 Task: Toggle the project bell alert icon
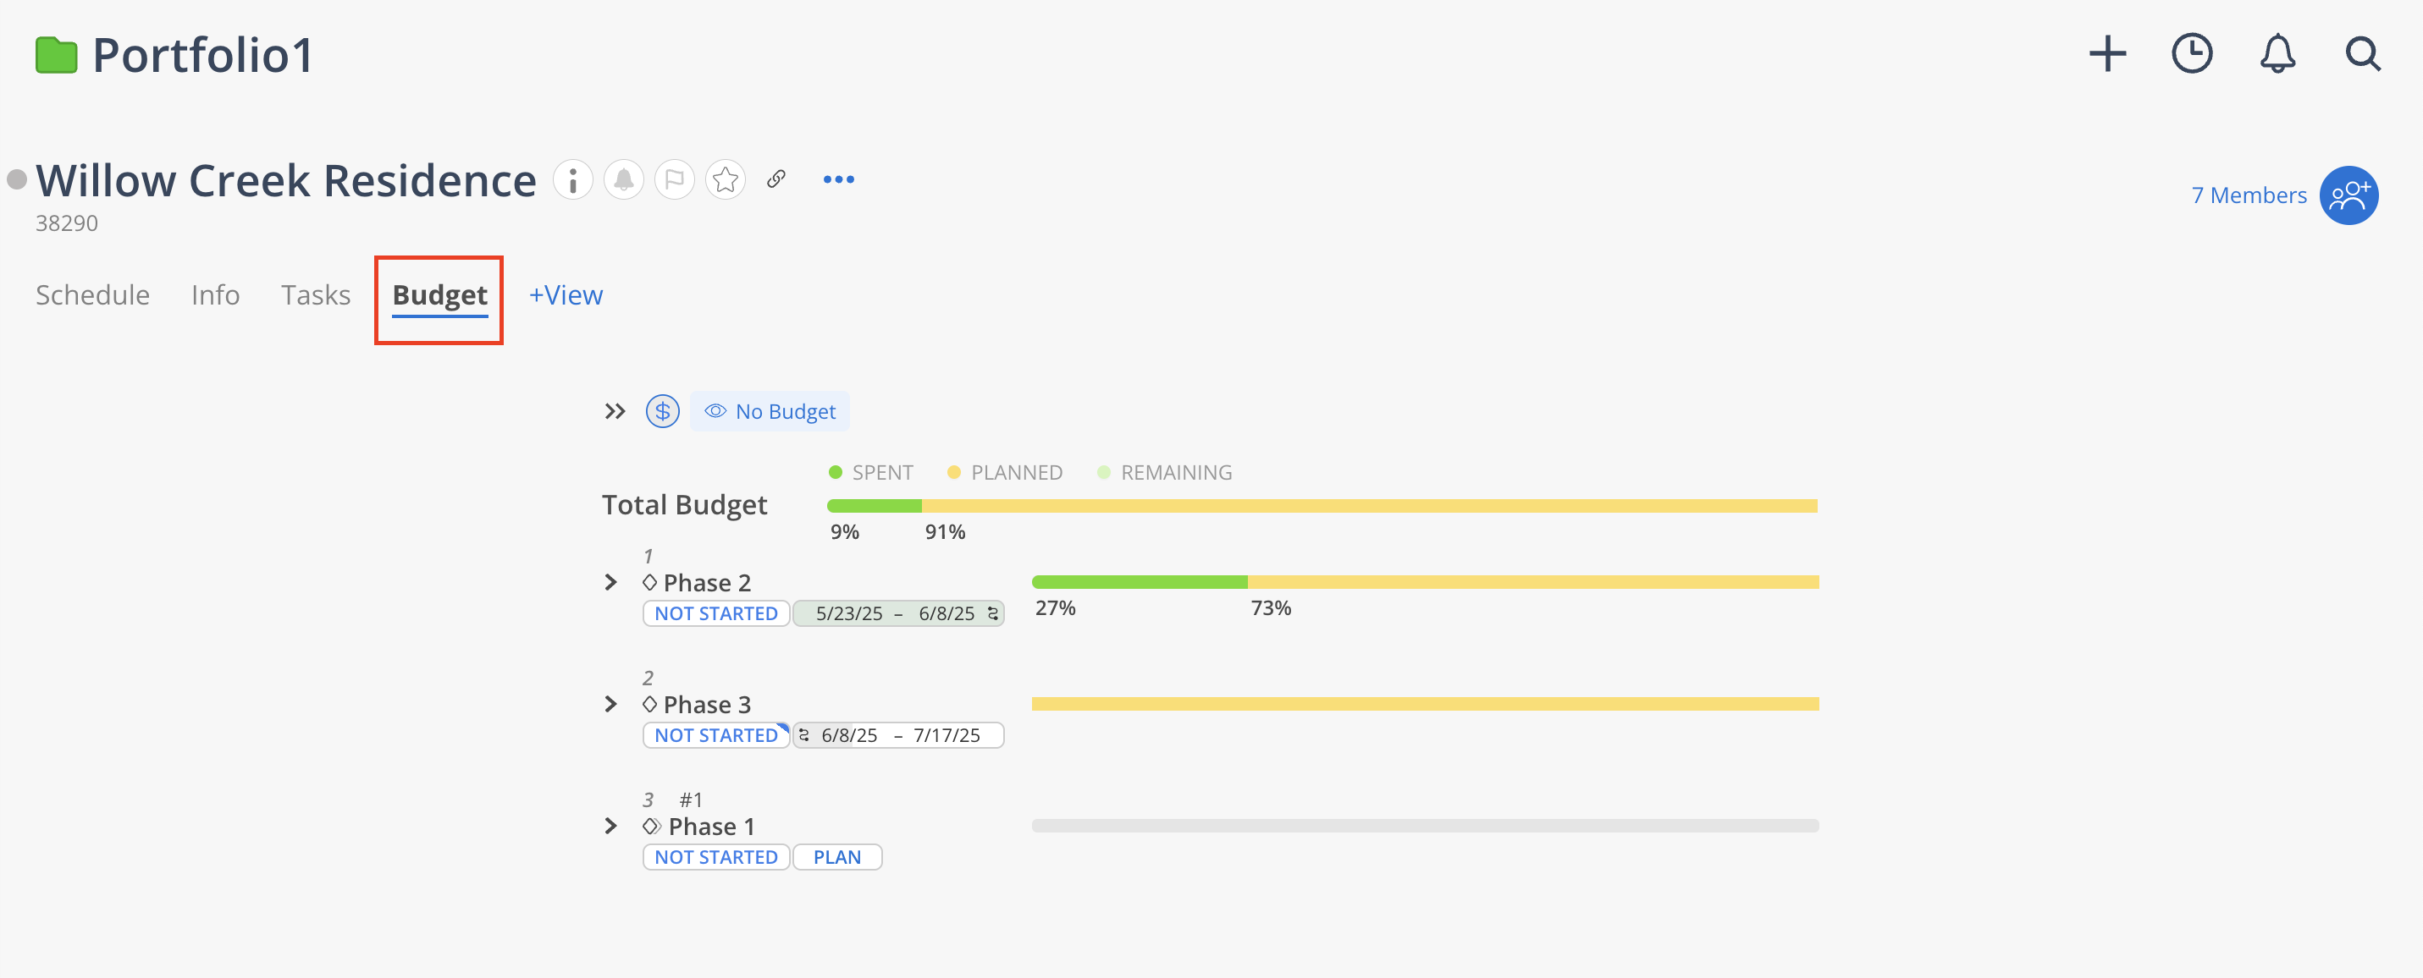[x=624, y=179]
